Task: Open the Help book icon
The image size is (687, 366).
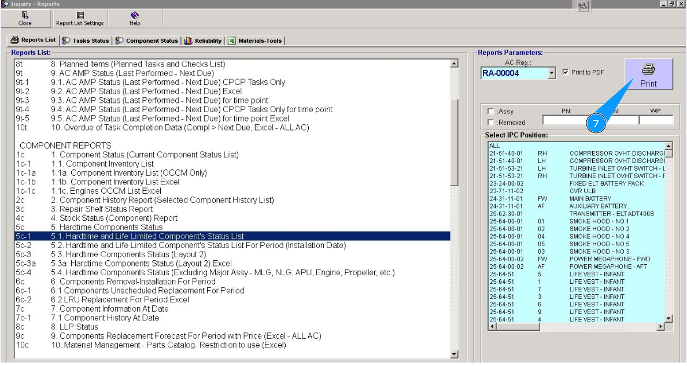Action: point(135,15)
